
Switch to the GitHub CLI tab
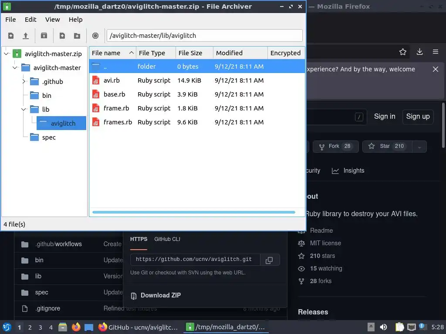pyautogui.click(x=167, y=239)
